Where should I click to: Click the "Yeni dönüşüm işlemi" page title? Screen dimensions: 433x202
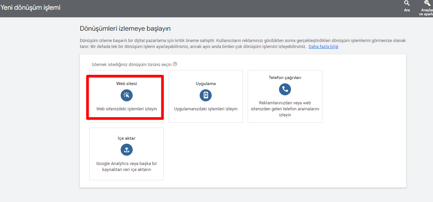click(30, 7)
